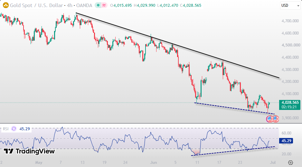Screen dimensions: 302x167
Task: Select the black descending trendline
Action: click(x=177, y=45)
